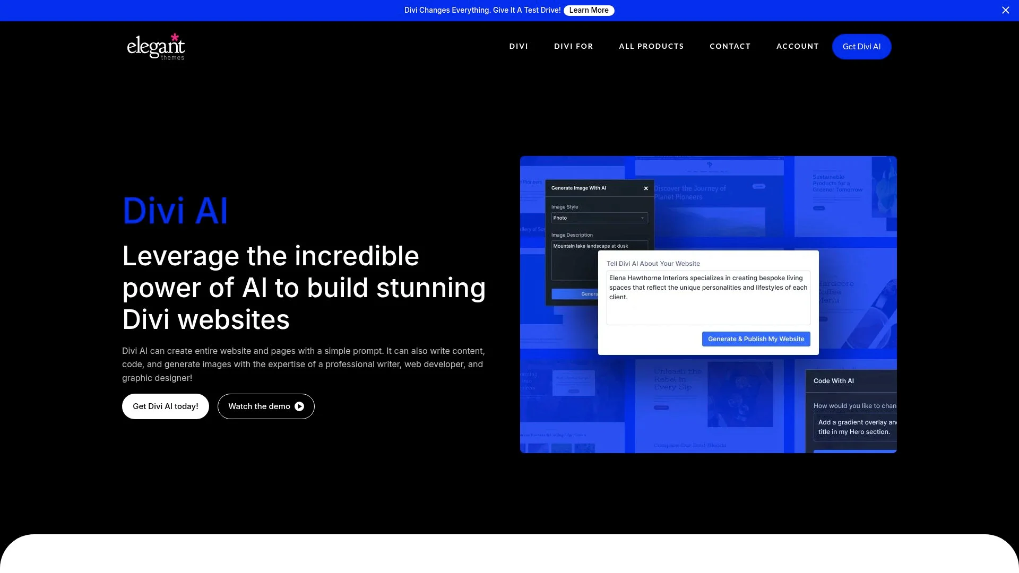
Task: Click the Divi AI heading text
Action: tap(175, 211)
